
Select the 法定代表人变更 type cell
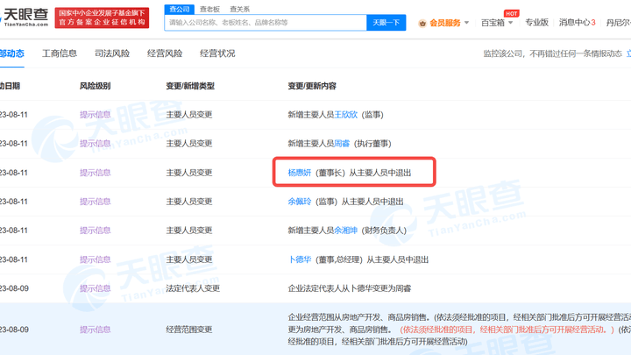coord(193,288)
